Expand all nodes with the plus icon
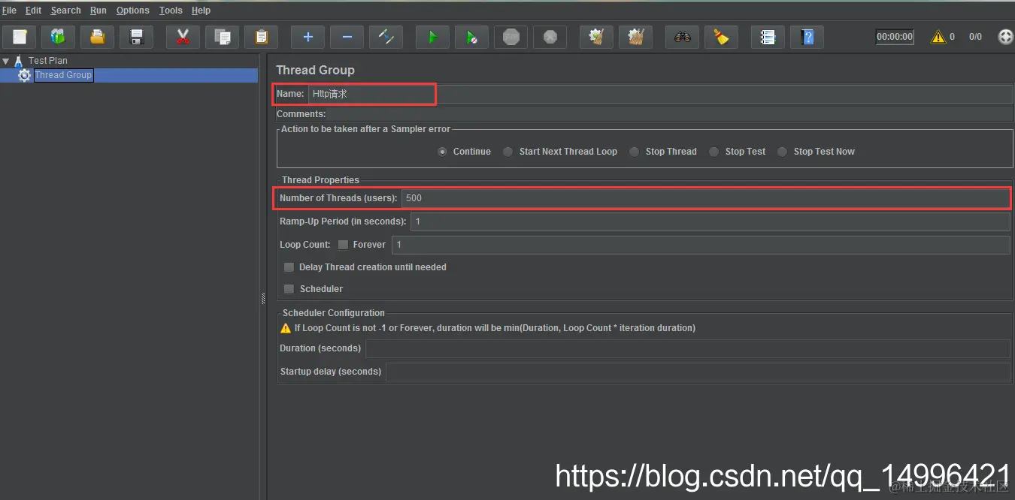Image resolution: width=1015 pixels, height=500 pixels. point(308,37)
